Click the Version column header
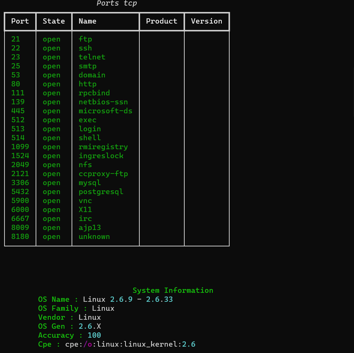354x353 pixels. tap(206, 21)
